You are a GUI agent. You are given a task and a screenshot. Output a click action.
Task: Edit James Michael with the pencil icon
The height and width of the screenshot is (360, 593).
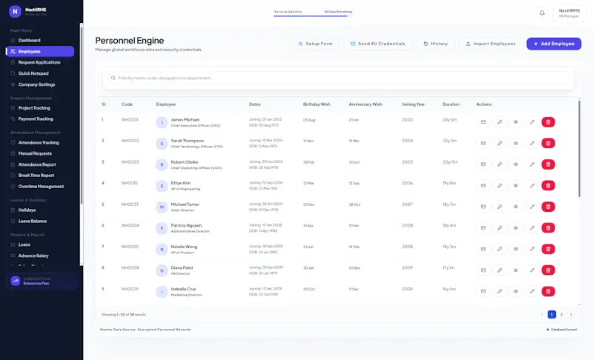coord(532,122)
